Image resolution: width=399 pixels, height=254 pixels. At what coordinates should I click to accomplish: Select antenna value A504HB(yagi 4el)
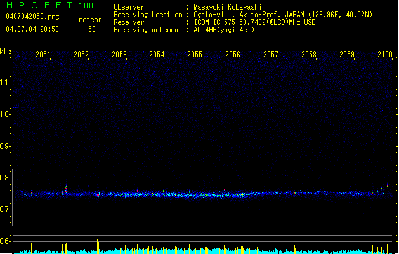click(x=224, y=30)
